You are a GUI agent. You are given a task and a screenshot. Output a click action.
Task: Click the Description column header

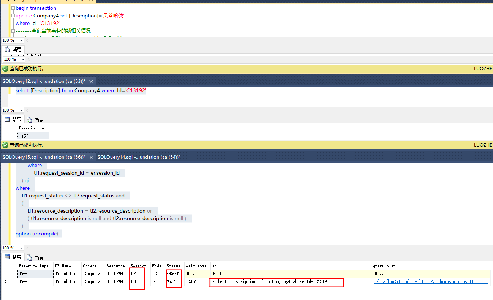33,128
